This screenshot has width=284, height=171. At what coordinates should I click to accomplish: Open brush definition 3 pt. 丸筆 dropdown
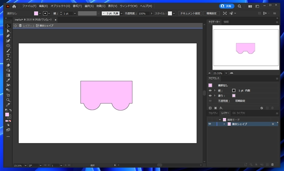click(x=122, y=13)
